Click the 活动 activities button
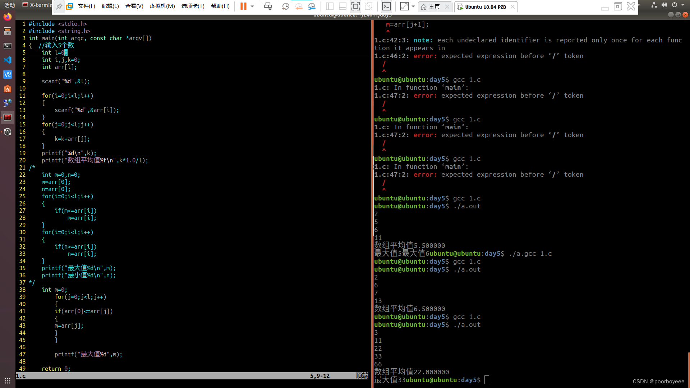 [x=10, y=5]
